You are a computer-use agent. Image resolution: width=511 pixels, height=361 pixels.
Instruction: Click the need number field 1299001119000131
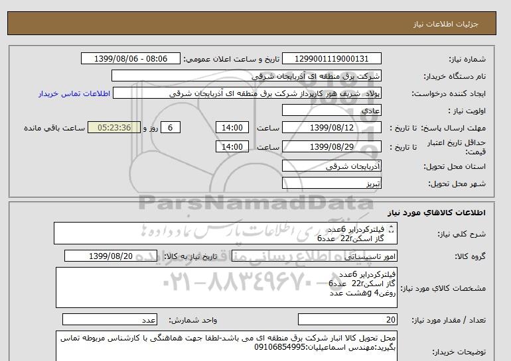[x=331, y=59]
